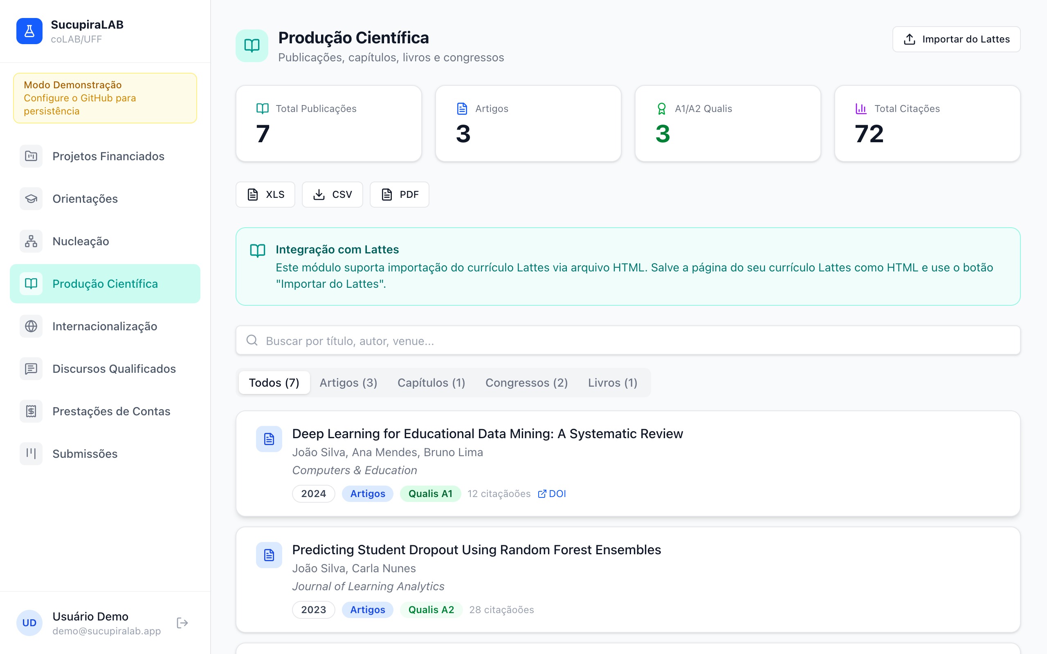The width and height of the screenshot is (1047, 654).
Task: Download the CSV export
Action: tap(332, 195)
